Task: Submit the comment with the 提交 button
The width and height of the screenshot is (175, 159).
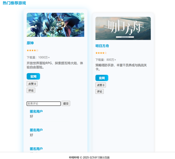Action: 66,104
